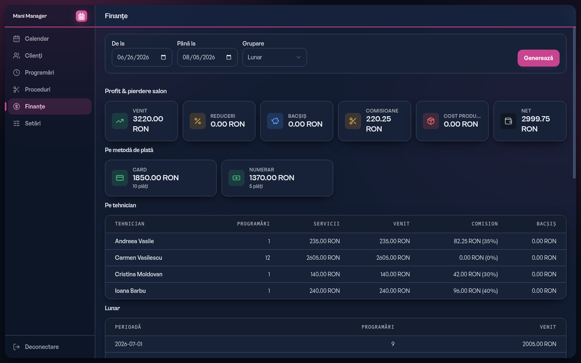Click the Cost produse box icon
This screenshot has width=581, height=363.
tap(431, 121)
